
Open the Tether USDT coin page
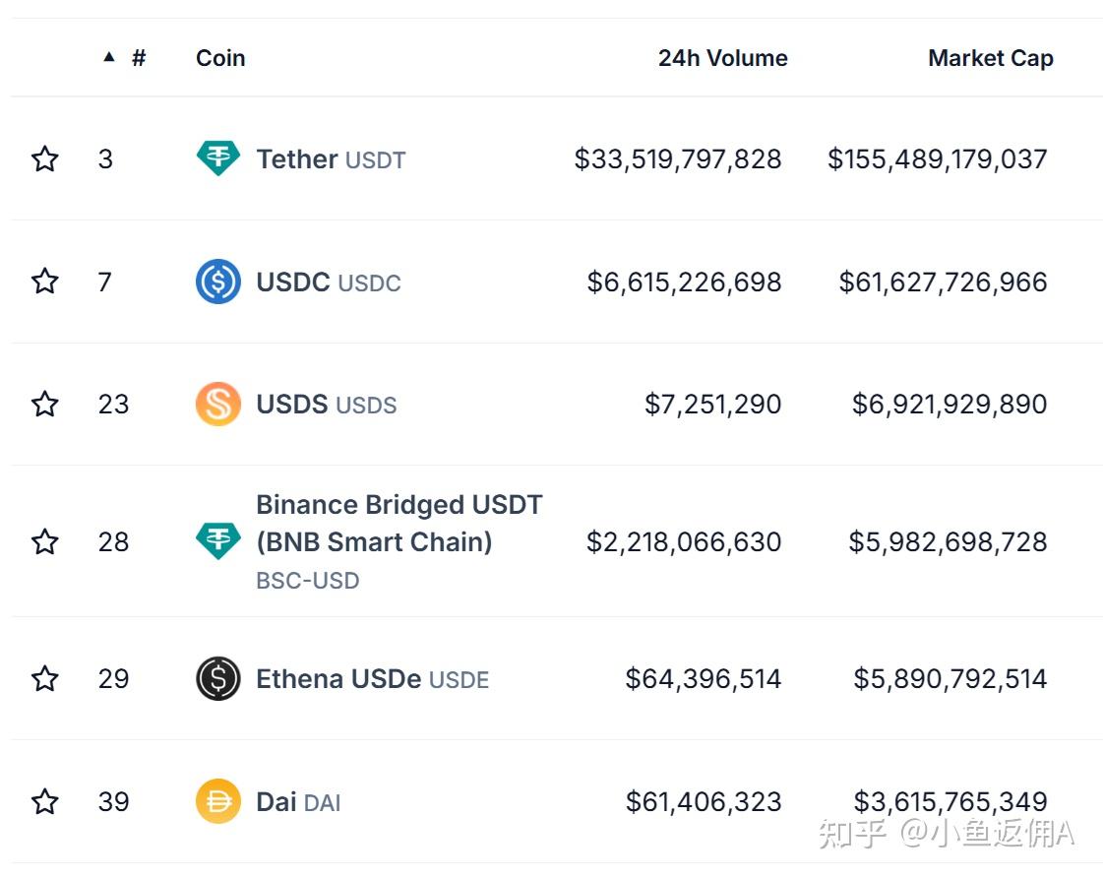331,159
